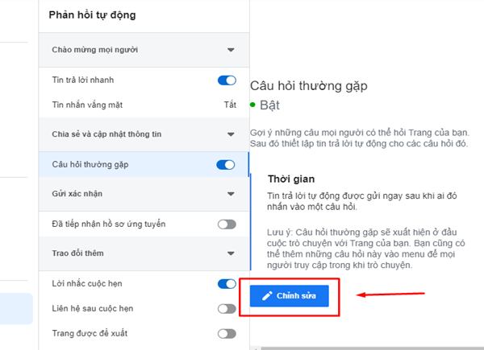Click the Lời nhắc cuộc hẹn label
The image size is (484, 350).
[87, 283]
